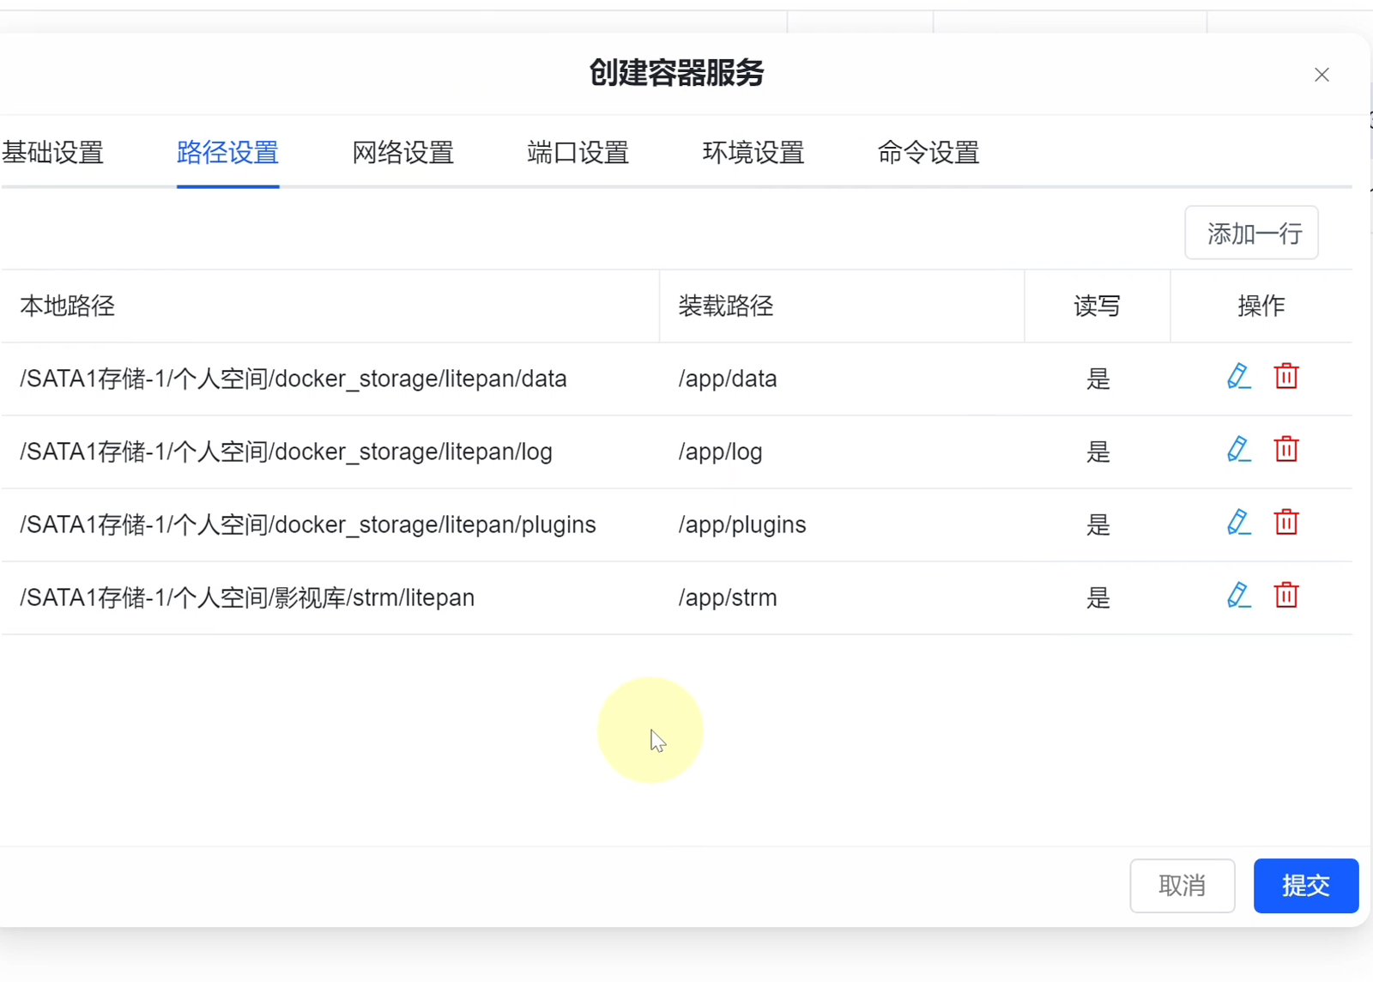Edit the /app/strm mount row
1373x982 pixels.
click(1238, 596)
